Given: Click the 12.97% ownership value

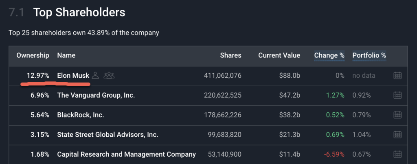Looking at the screenshot, I should [38, 75].
